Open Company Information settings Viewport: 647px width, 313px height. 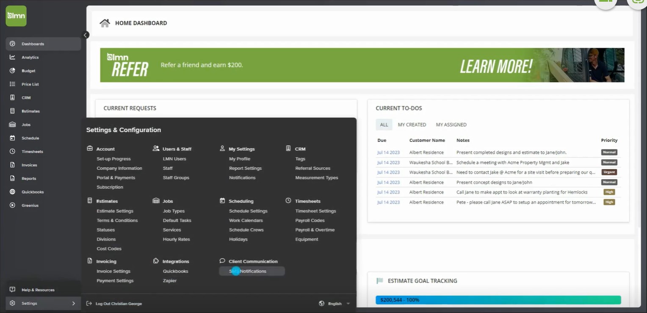click(x=119, y=168)
